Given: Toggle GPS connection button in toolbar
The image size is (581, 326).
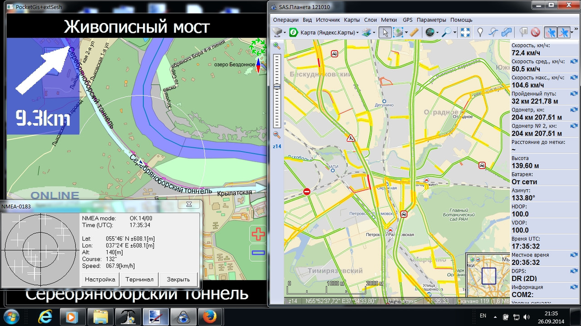Looking at the screenshot, I should pos(551,32).
